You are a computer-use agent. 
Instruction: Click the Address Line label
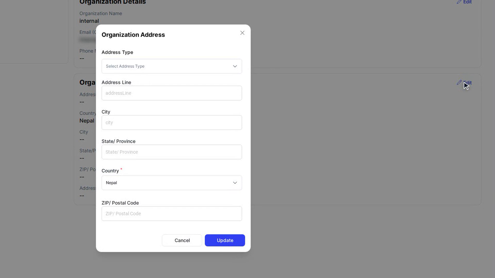pos(116,82)
